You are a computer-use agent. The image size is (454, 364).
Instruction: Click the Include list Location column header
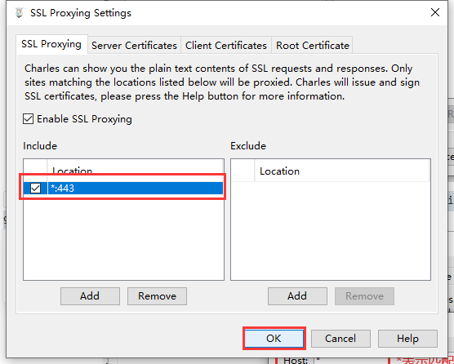pyautogui.click(x=135, y=171)
